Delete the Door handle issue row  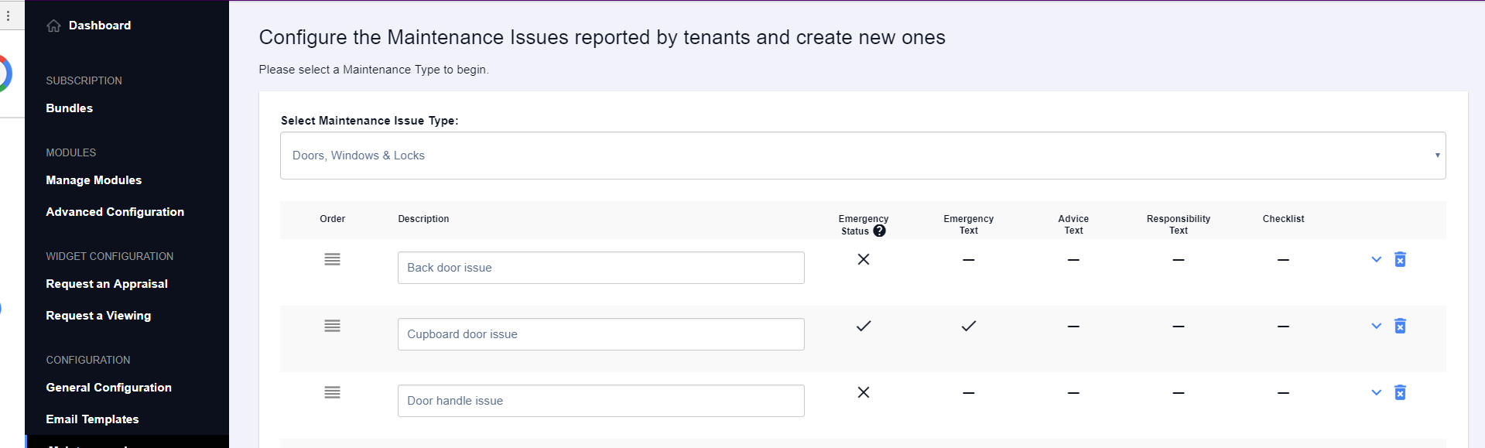[x=1400, y=392]
